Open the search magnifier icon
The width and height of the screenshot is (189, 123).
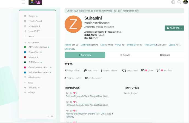tap(179, 2)
